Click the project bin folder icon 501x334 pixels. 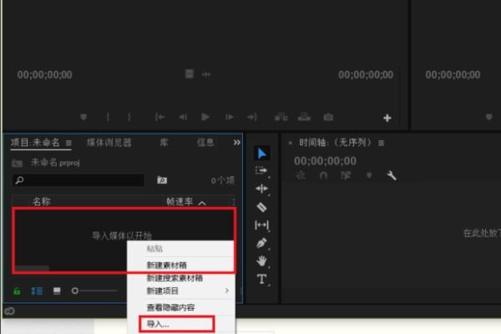(18, 164)
